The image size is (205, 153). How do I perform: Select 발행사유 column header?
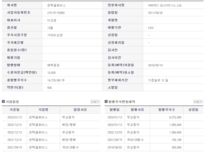[137, 110]
